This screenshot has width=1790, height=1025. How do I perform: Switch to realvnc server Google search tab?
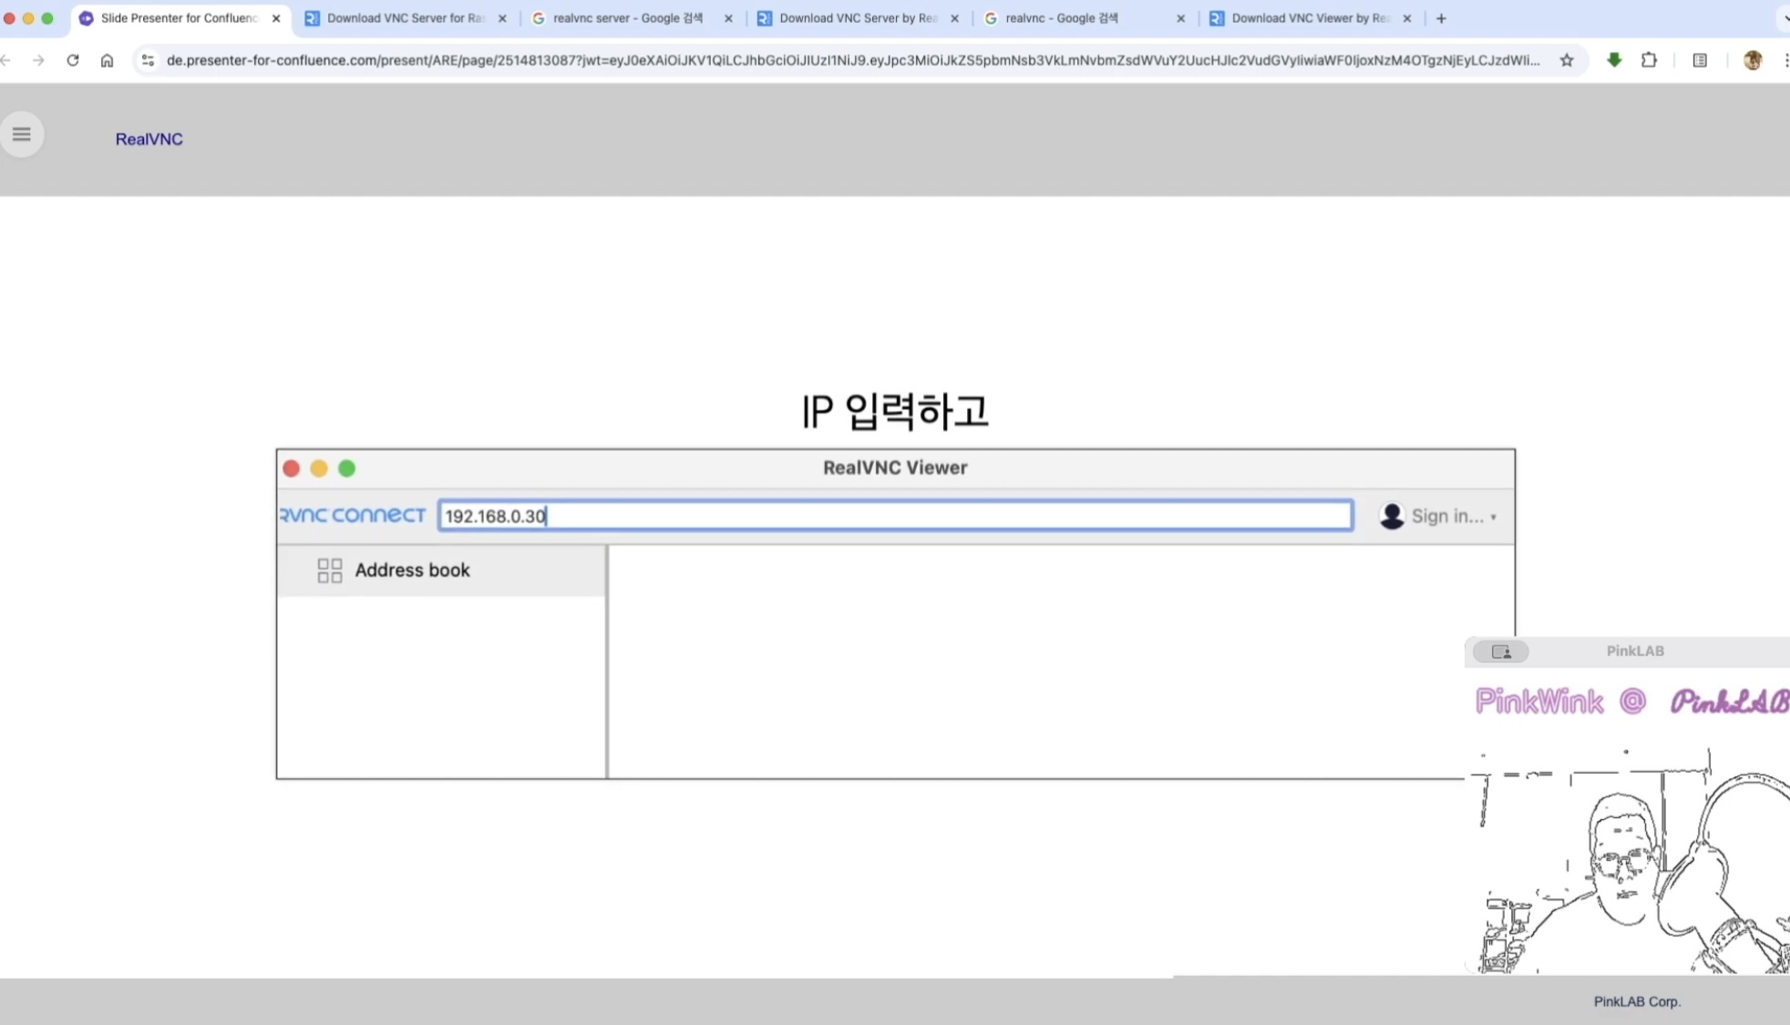coord(627,18)
